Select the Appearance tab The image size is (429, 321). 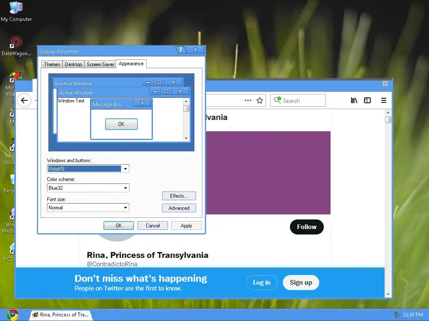(x=131, y=64)
